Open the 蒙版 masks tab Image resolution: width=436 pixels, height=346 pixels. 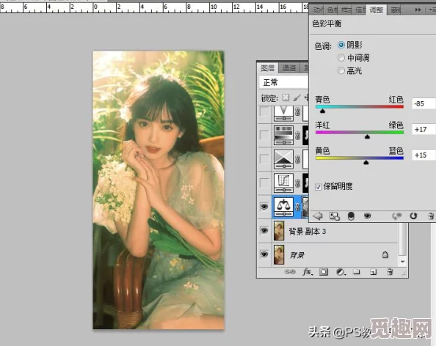click(x=395, y=10)
